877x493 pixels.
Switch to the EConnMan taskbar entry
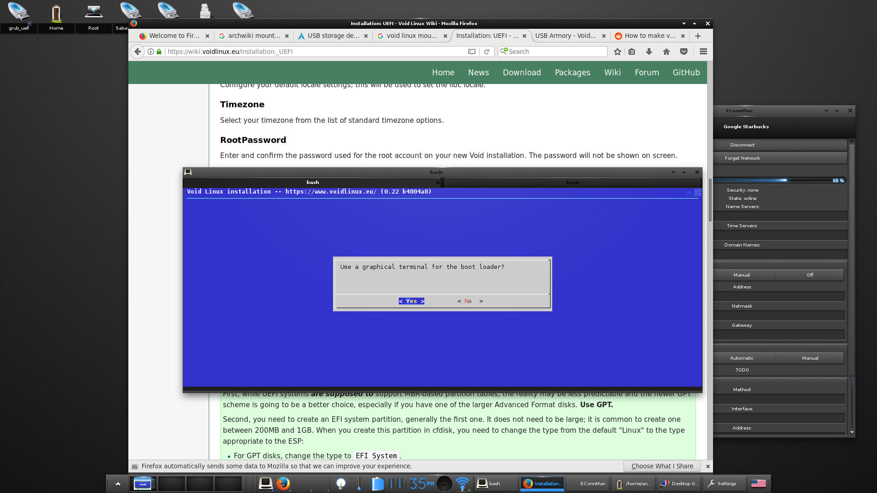click(x=588, y=483)
